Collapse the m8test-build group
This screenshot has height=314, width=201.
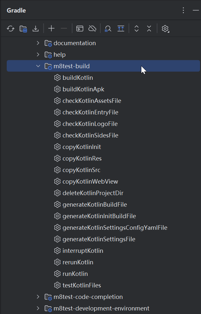(38, 66)
